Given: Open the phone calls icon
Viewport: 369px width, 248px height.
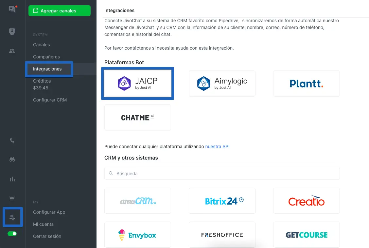Looking at the screenshot, I should click(x=12, y=141).
